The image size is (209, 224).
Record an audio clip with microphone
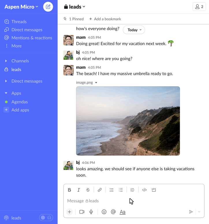coord(91,212)
